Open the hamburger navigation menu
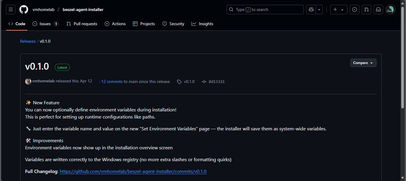406x181 pixels. (x=11, y=9)
